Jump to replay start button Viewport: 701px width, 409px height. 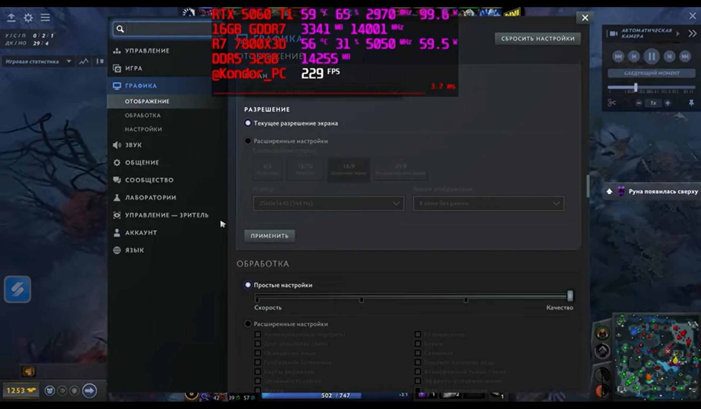[x=618, y=56]
